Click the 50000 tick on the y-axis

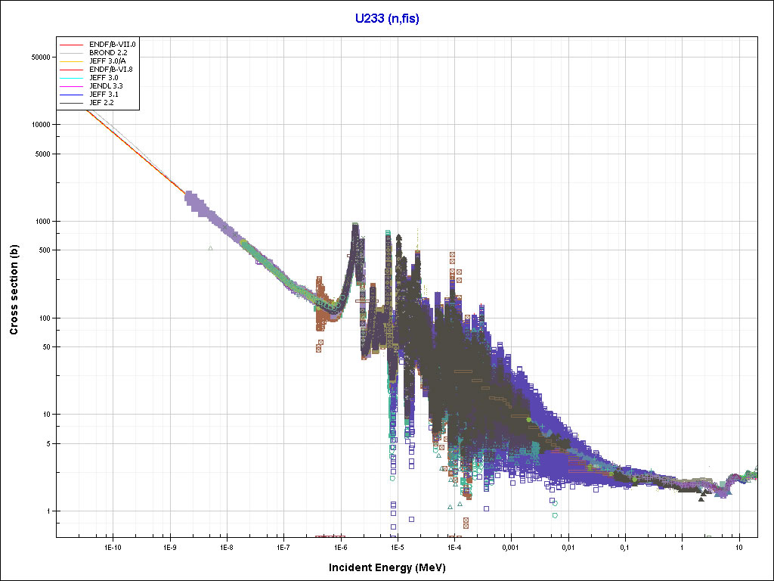pyautogui.click(x=39, y=57)
